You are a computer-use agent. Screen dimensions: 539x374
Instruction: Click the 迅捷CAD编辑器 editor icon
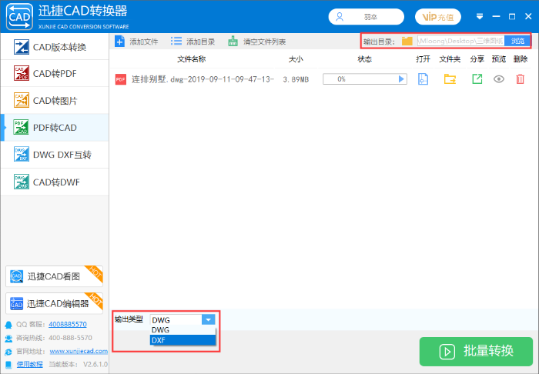pos(16,304)
